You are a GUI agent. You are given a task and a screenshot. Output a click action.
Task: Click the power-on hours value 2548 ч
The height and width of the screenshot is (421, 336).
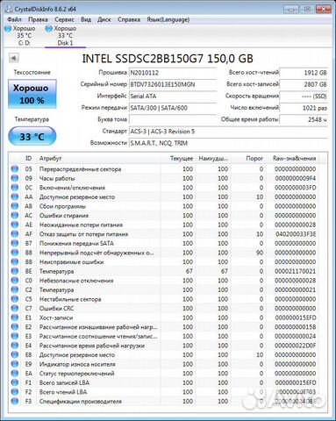304,119
